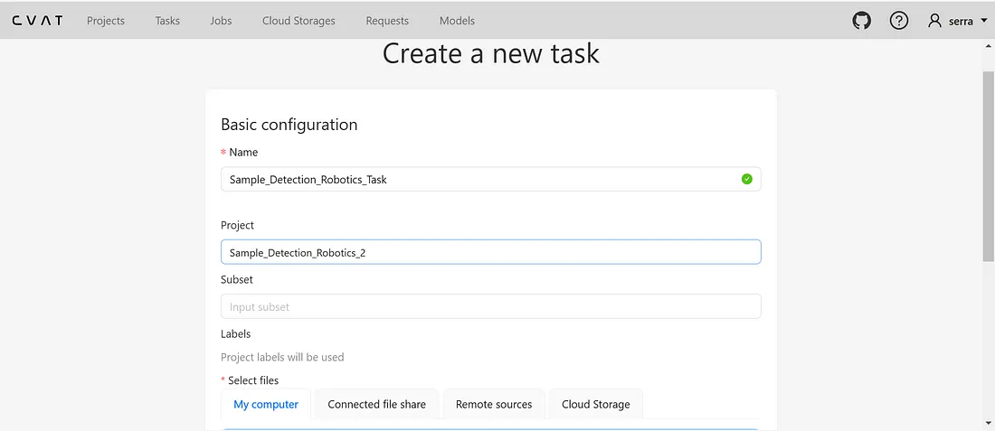Click the green name validation checkmark
This screenshot has height=431, width=995.
746,179
